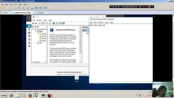The height and width of the screenshot is (98, 174).
Task: Click the VMware power pause icon
Action: pos(2,8)
